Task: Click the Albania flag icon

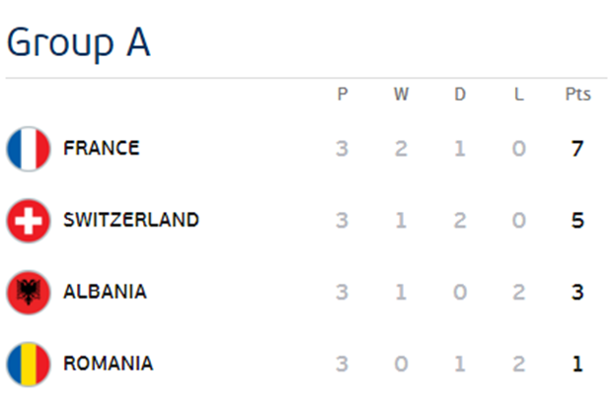Action: click(28, 292)
